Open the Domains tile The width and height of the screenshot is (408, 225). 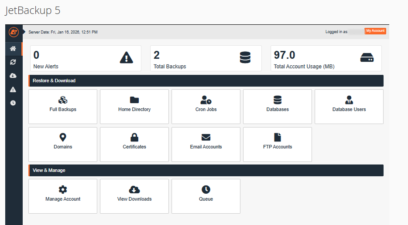[x=63, y=144]
